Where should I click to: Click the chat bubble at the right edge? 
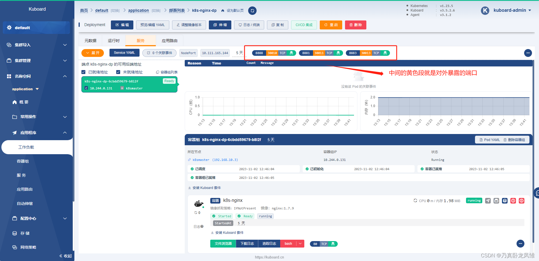coord(537,193)
